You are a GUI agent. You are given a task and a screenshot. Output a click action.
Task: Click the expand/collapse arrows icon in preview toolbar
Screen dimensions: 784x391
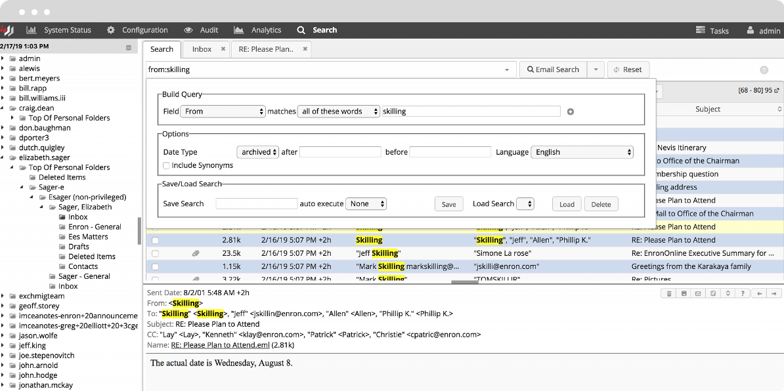[x=728, y=294]
